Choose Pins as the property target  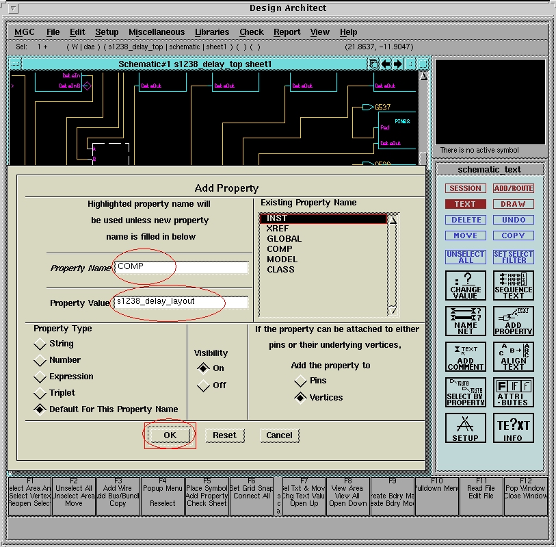point(300,381)
